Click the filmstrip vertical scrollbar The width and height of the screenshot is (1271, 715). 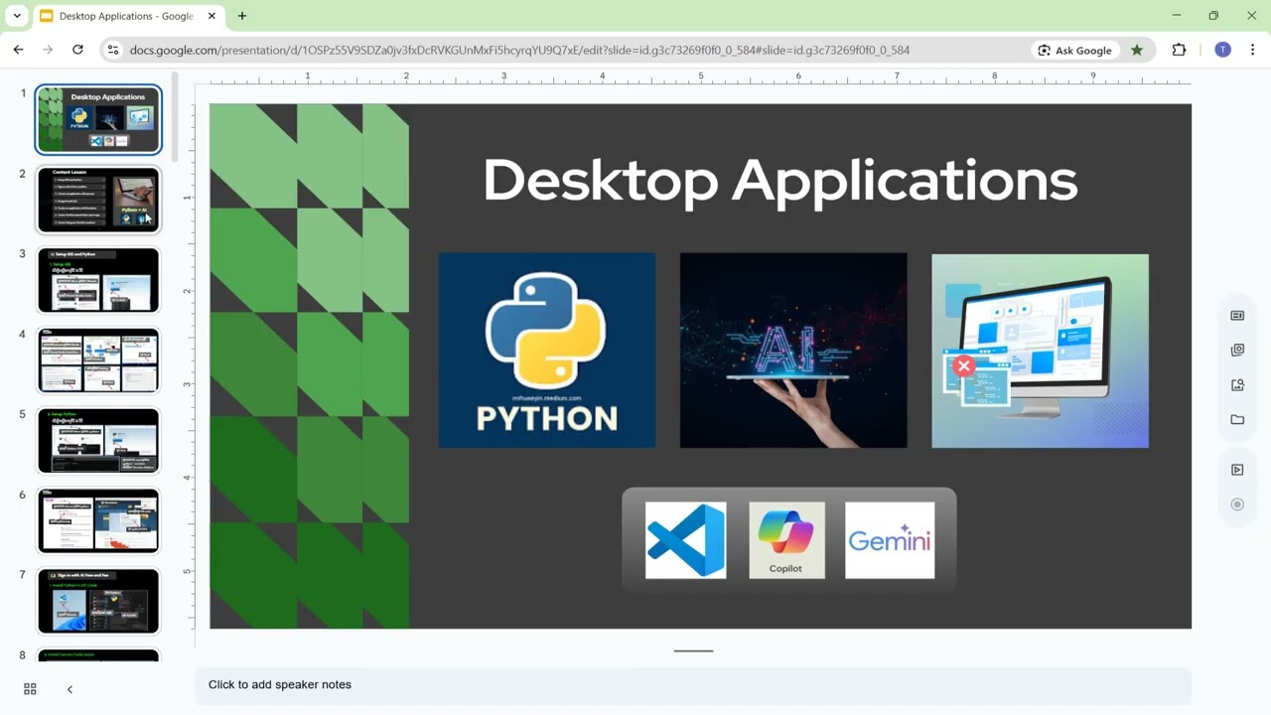tap(175, 117)
